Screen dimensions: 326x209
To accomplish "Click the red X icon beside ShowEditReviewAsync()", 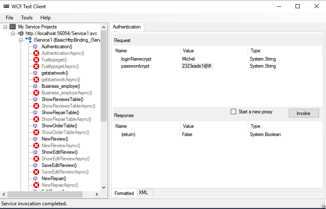I will pos(36,159).
